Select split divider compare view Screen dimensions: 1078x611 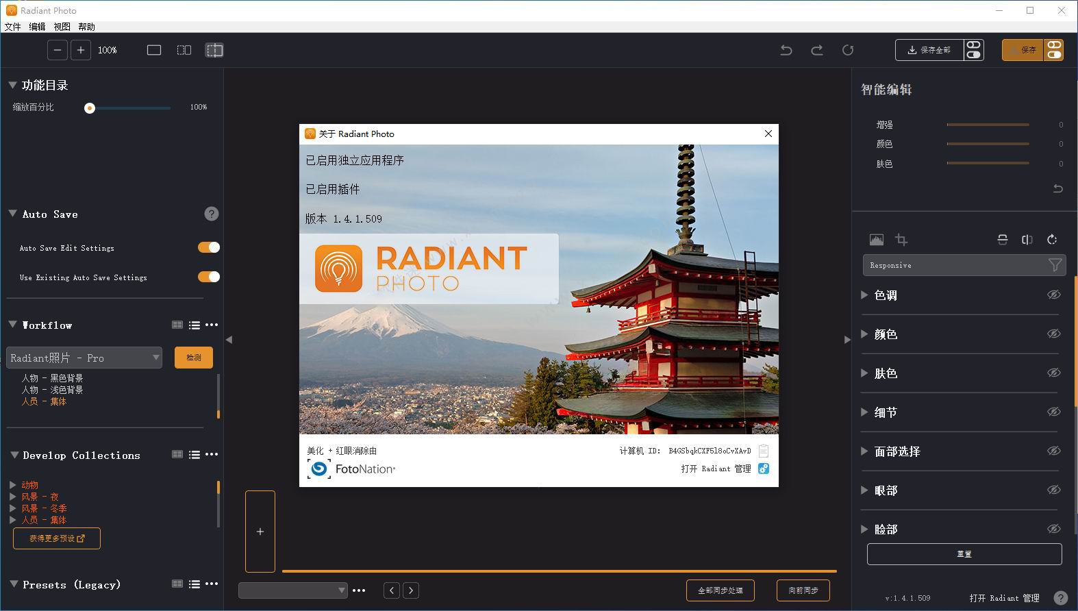tap(214, 50)
